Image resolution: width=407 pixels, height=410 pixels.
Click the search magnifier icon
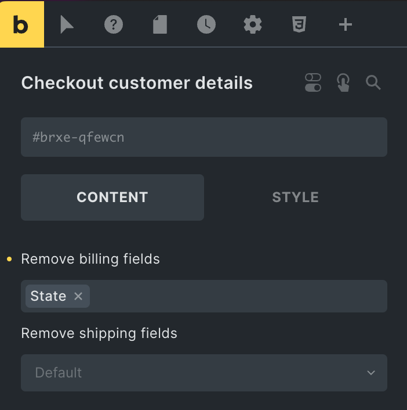click(373, 82)
